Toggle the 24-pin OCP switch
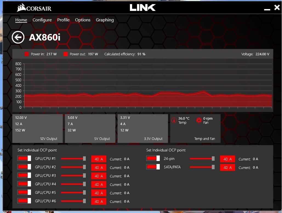This screenshot has height=213, width=282. 153,159
